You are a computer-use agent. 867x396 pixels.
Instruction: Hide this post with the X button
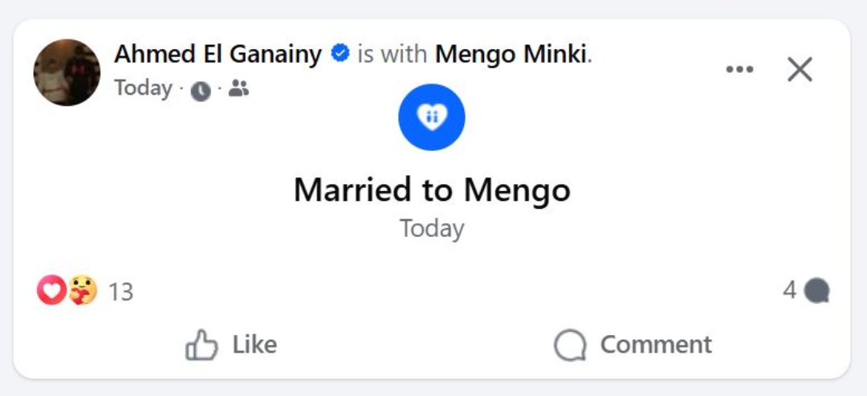(x=800, y=70)
